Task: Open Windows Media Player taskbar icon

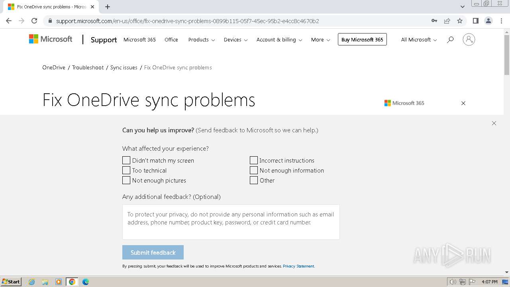Action: pyautogui.click(x=59, y=282)
